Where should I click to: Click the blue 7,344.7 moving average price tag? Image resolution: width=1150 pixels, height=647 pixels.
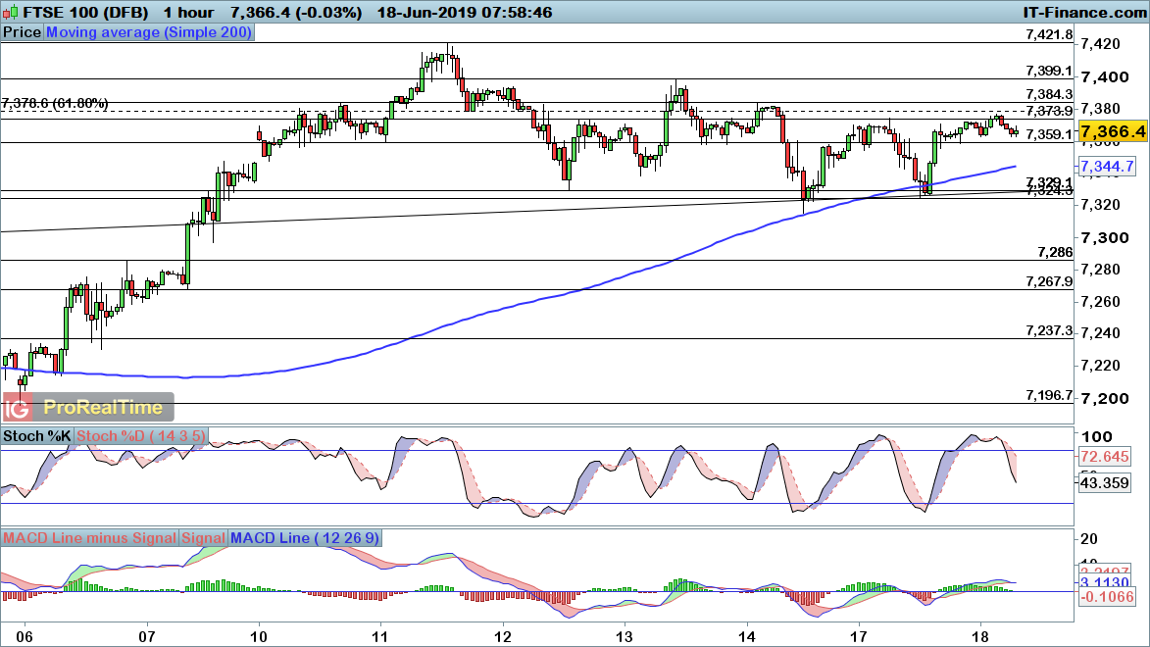(x=1109, y=167)
